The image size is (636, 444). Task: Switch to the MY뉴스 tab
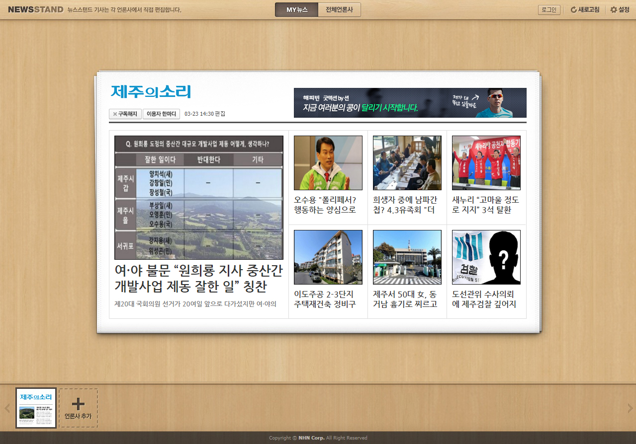(297, 9)
